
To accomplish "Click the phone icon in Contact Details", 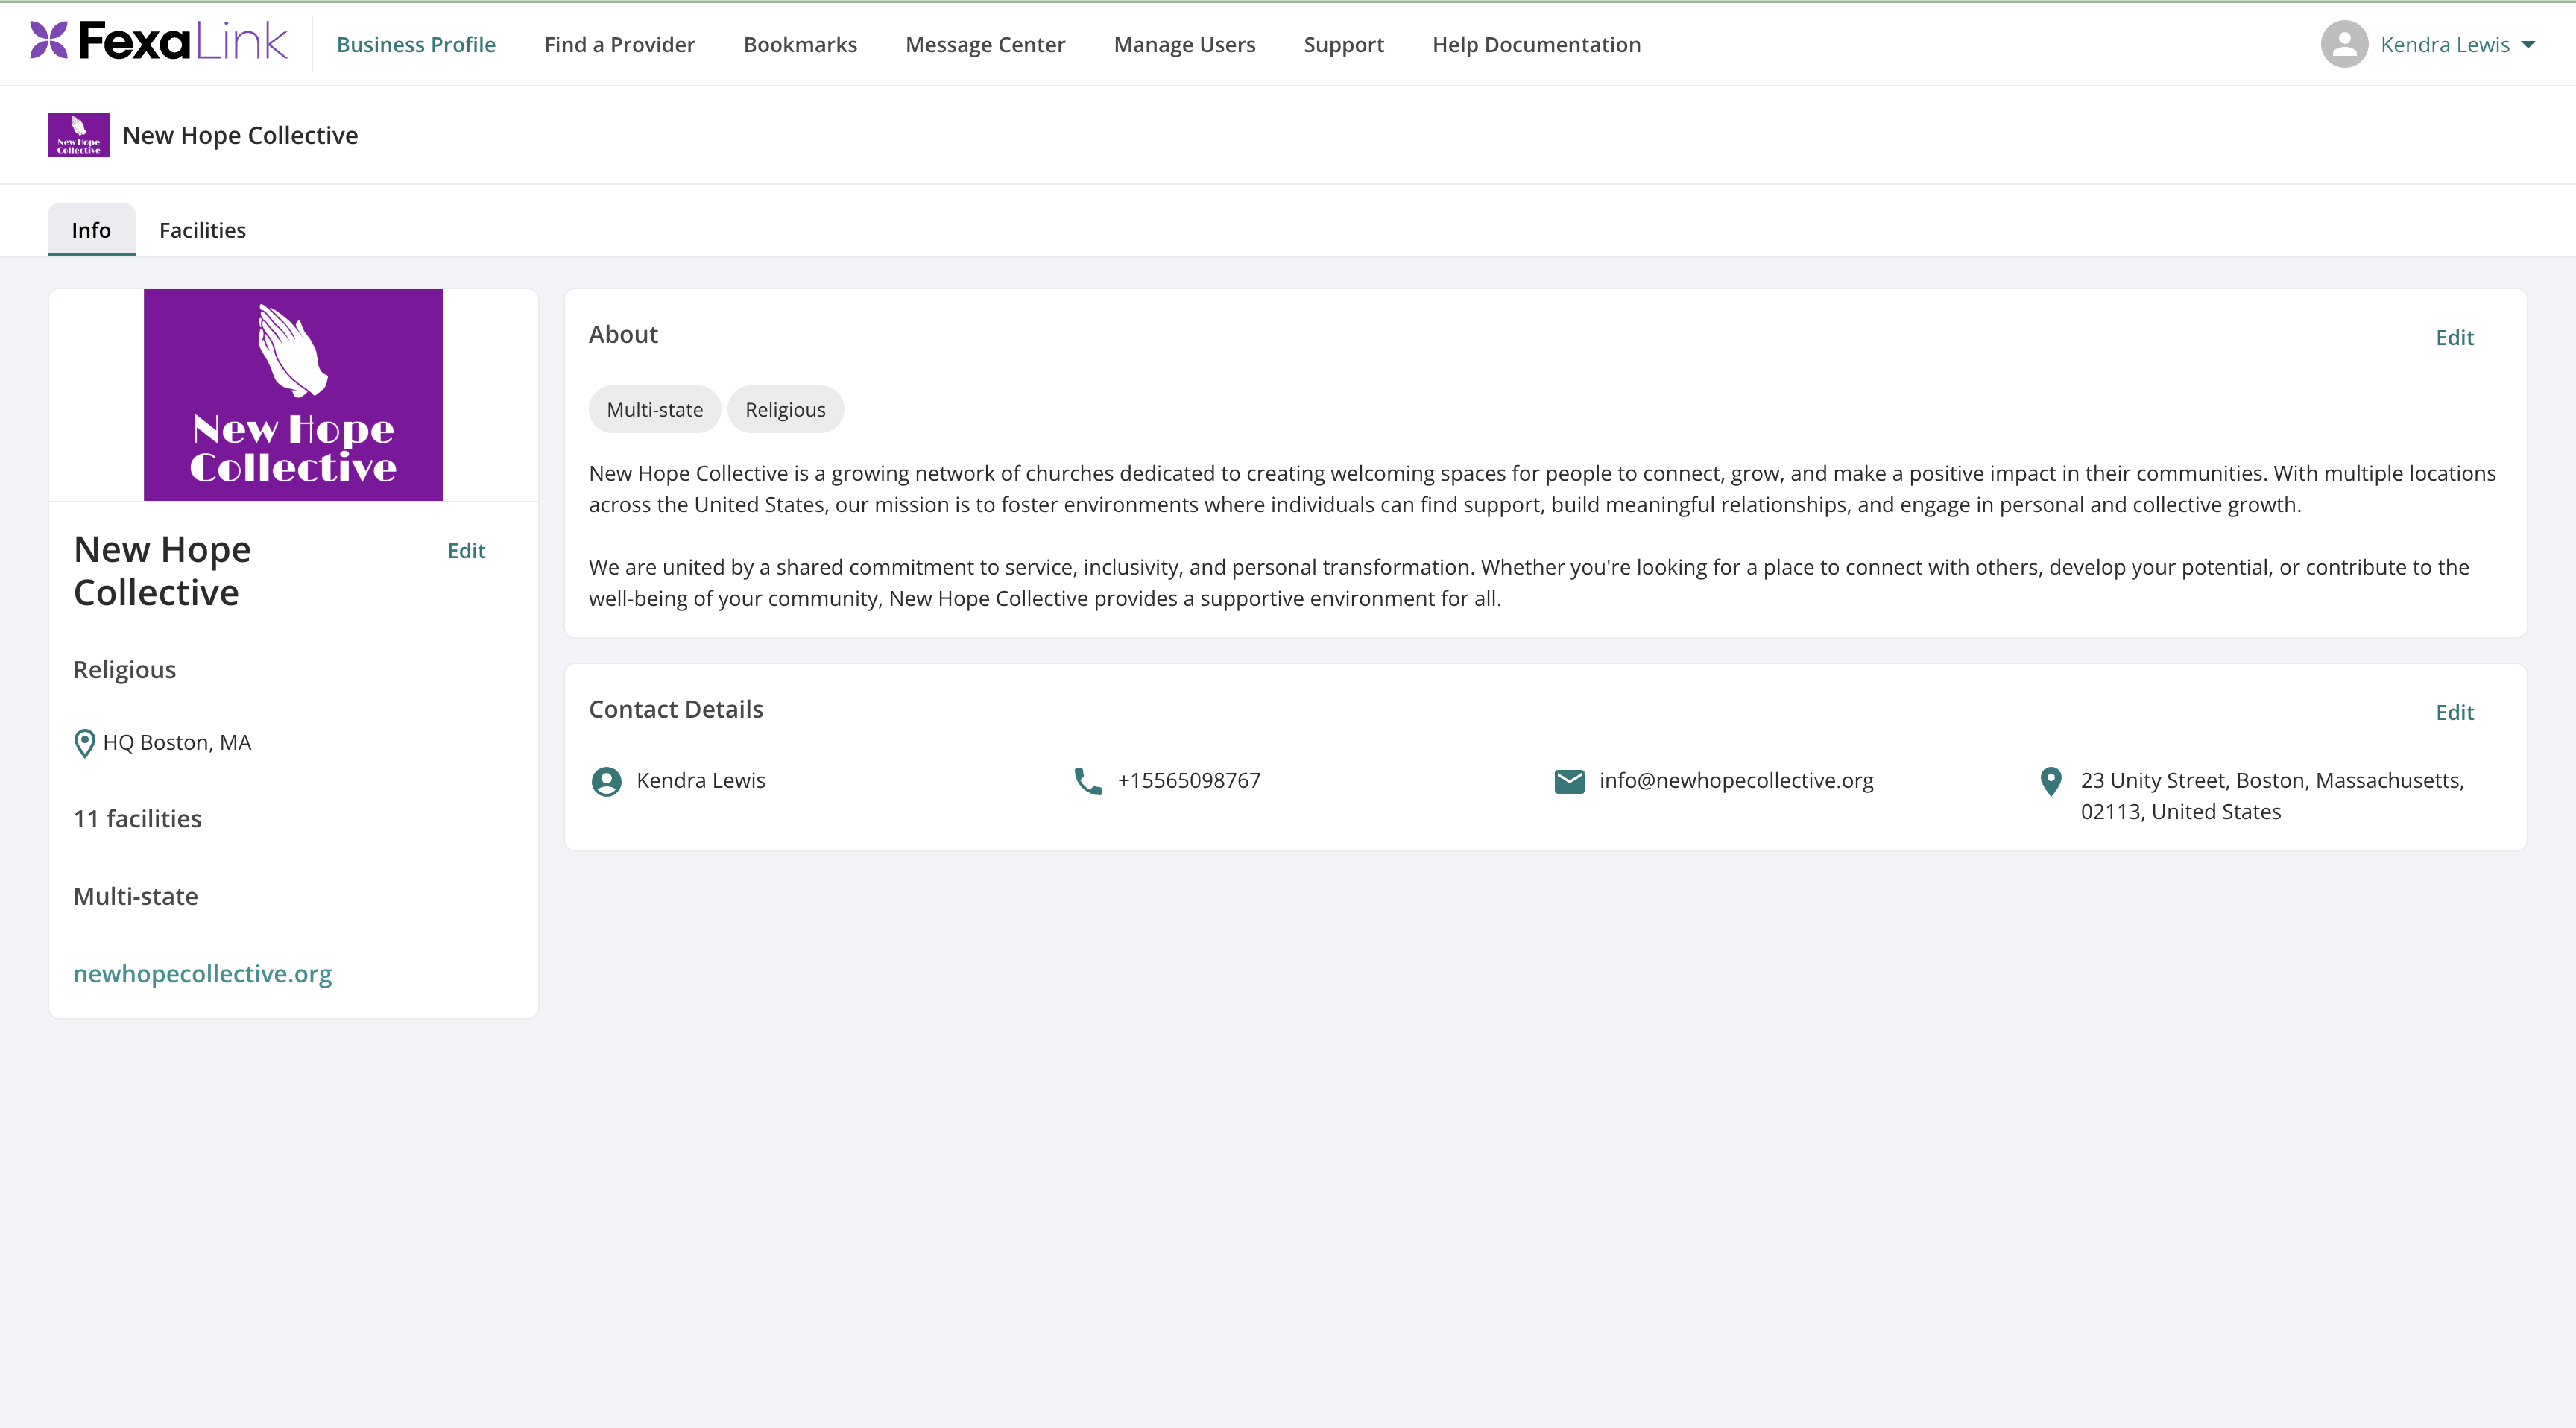I will (1087, 781).
